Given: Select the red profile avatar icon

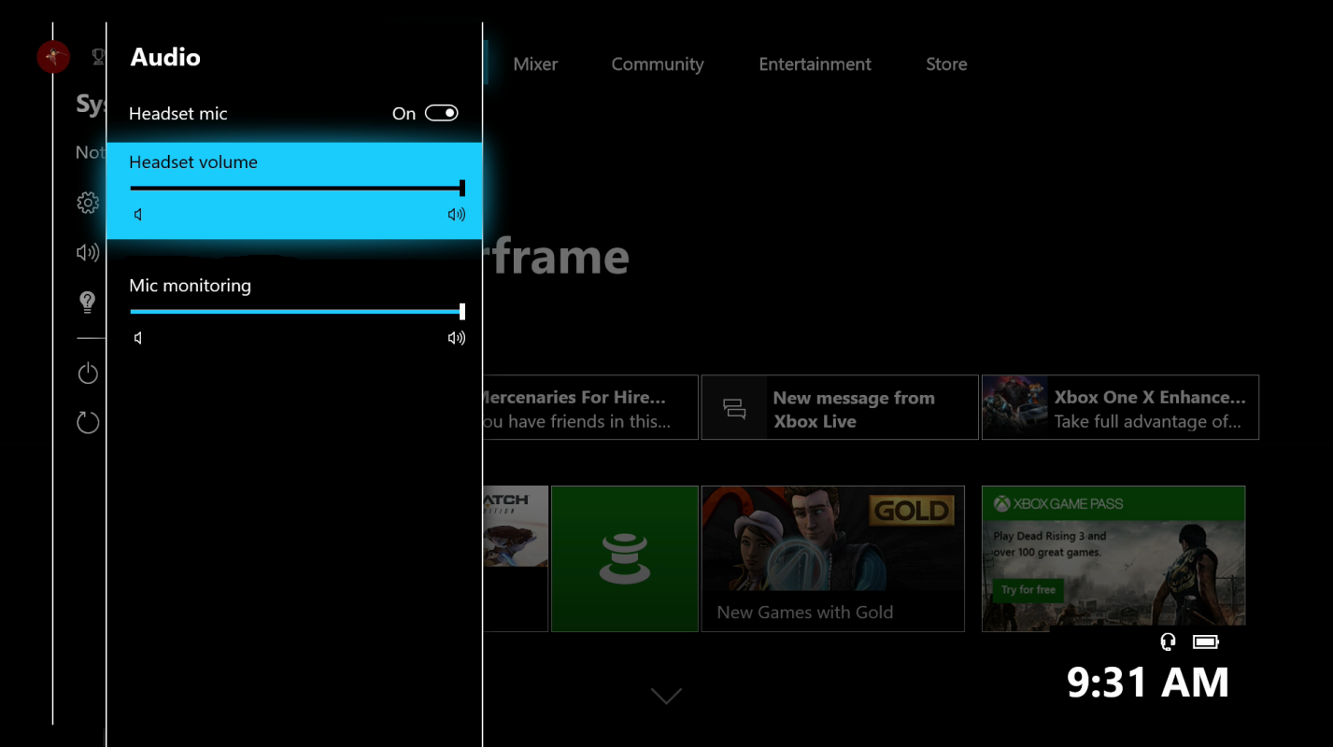Looking at the screenshot, I should click(53, 58).
